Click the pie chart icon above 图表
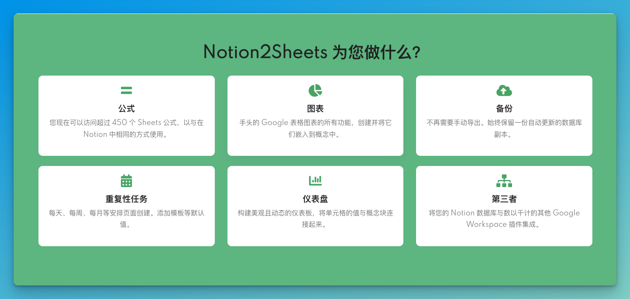 pyautogui.click(x=315, y=90)
